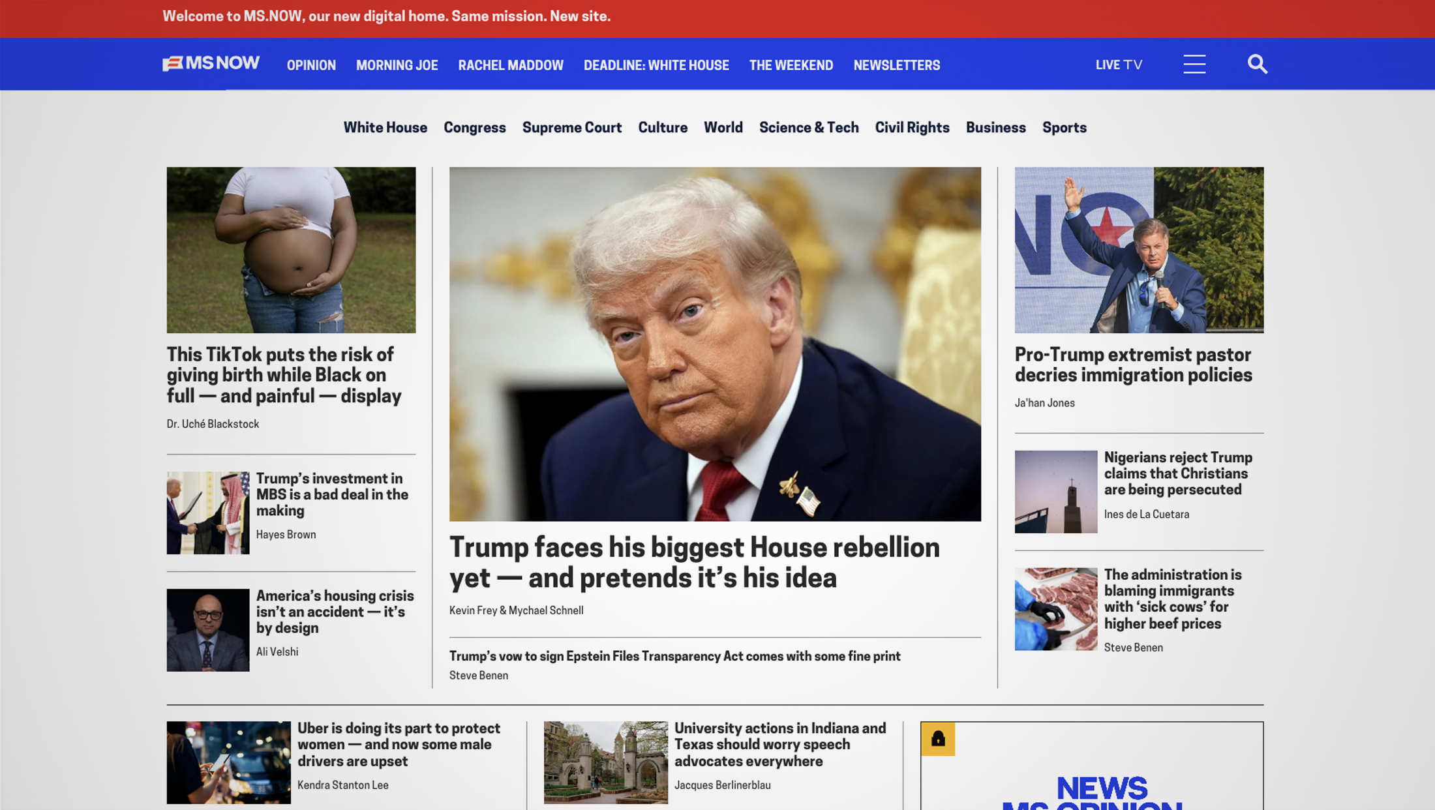1435x810 pixels.
Task: Click the MS NOW logo
Action: (x=211, y=63)
